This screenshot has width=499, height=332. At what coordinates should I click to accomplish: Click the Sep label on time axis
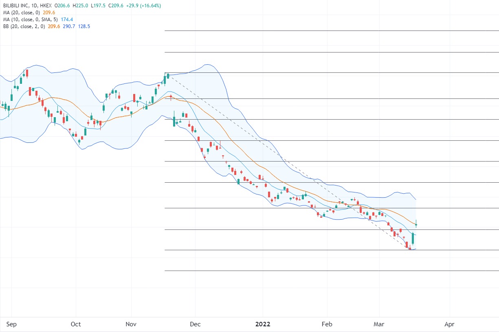[x=11, y=324]
